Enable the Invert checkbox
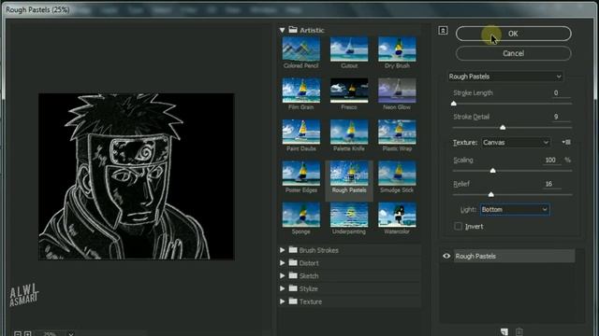 pos(459,226)
